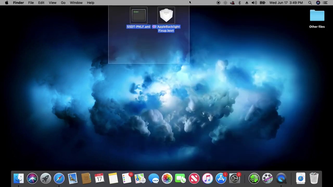Open FaceTime app in Dock

click(x=181, y=178)
